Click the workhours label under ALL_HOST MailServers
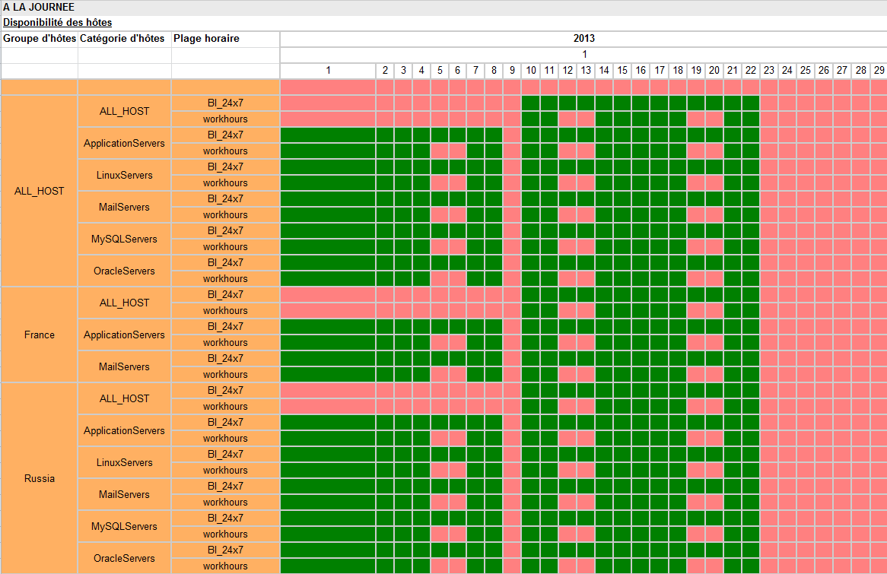 (x=225, y=214)
